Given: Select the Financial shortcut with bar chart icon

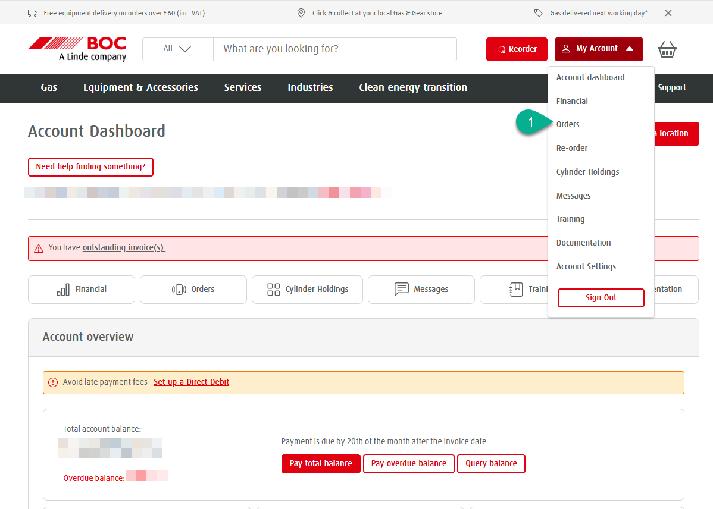Looking at the screenshot, I should 81,289.
